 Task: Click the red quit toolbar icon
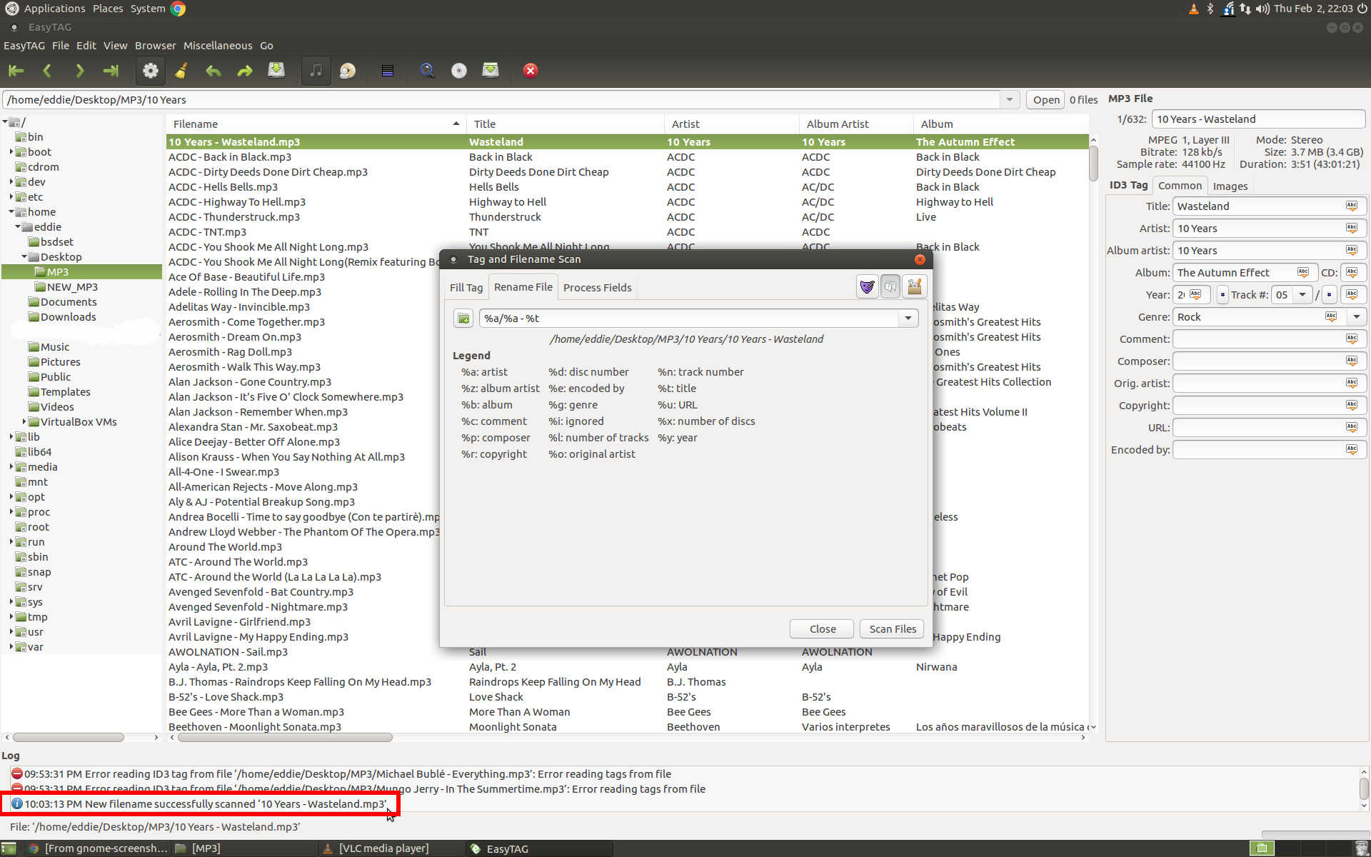pyautogui.click(x=530, y=70)
